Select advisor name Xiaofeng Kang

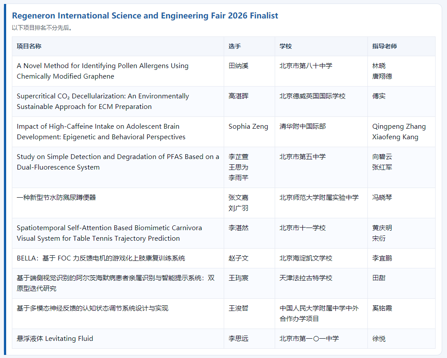(395, 137)
